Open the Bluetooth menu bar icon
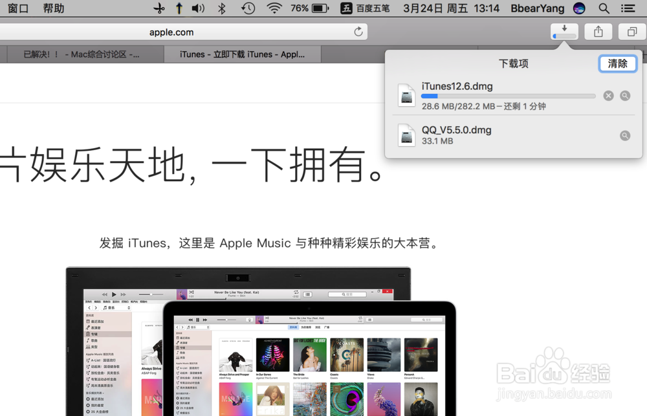 point(221,8)
